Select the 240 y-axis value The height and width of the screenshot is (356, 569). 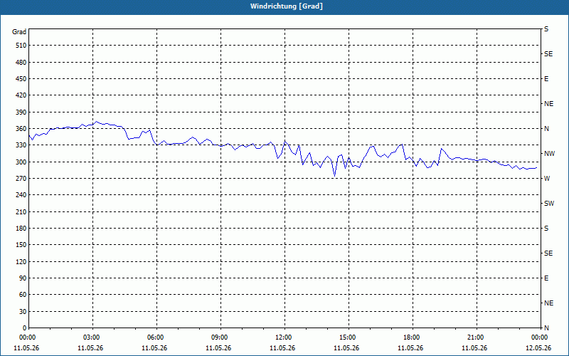click(x=21, y=195)
